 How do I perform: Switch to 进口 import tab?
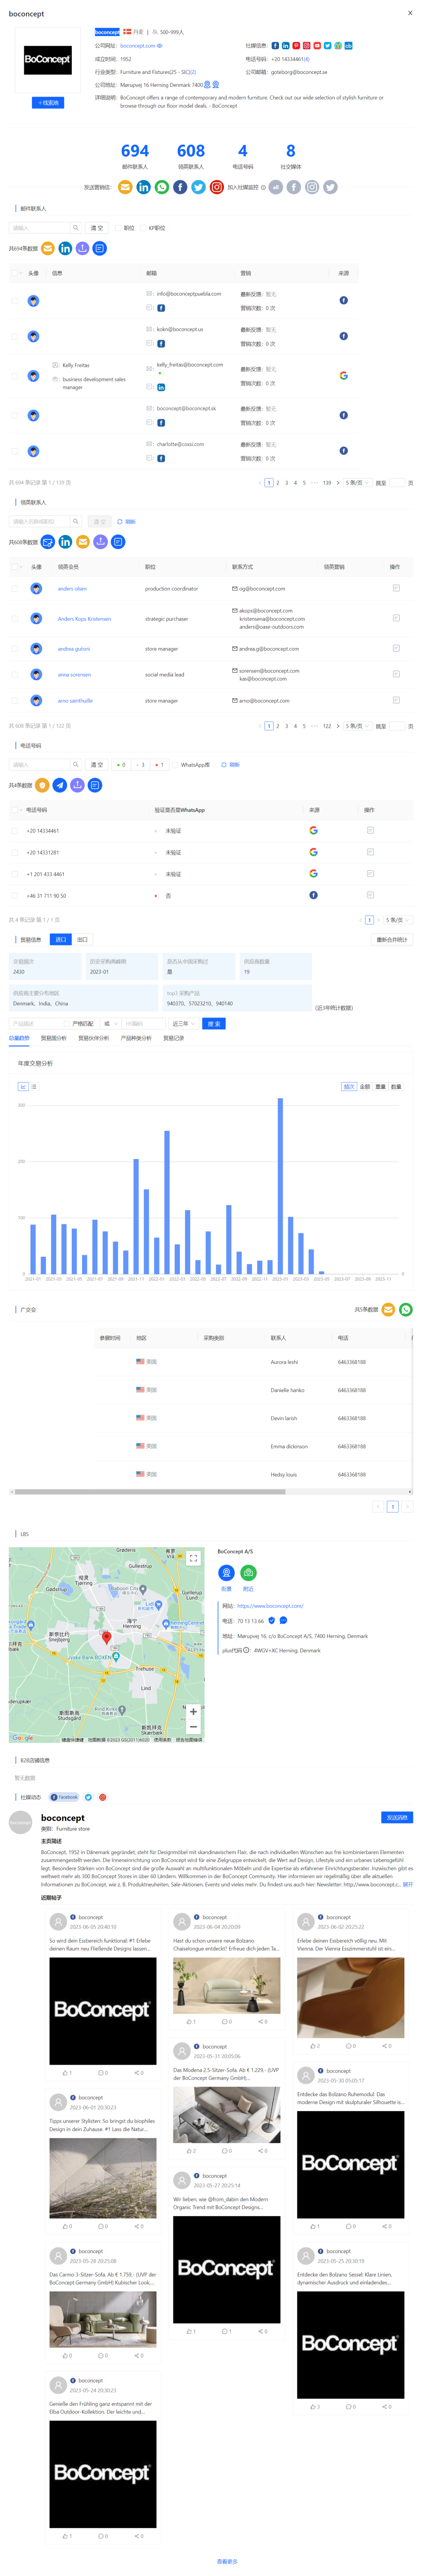point(60,940)
